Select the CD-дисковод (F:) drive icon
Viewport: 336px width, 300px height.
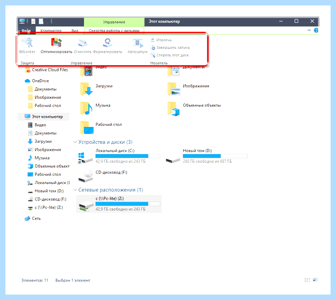point(86,176)
